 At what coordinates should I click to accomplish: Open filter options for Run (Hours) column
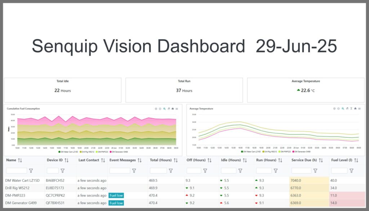(276, 171)
